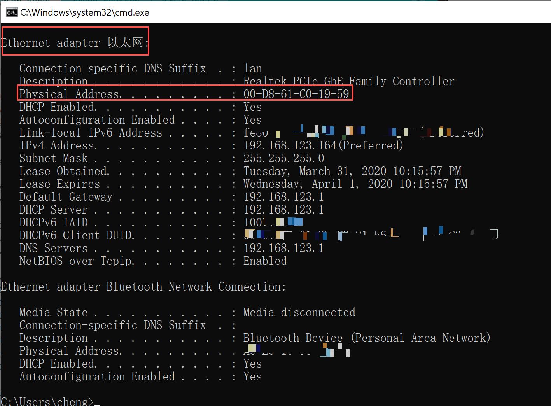
Task: Click the NetBIOS over Tcpip "Enabled" value
Action: (x=265, y=261)
